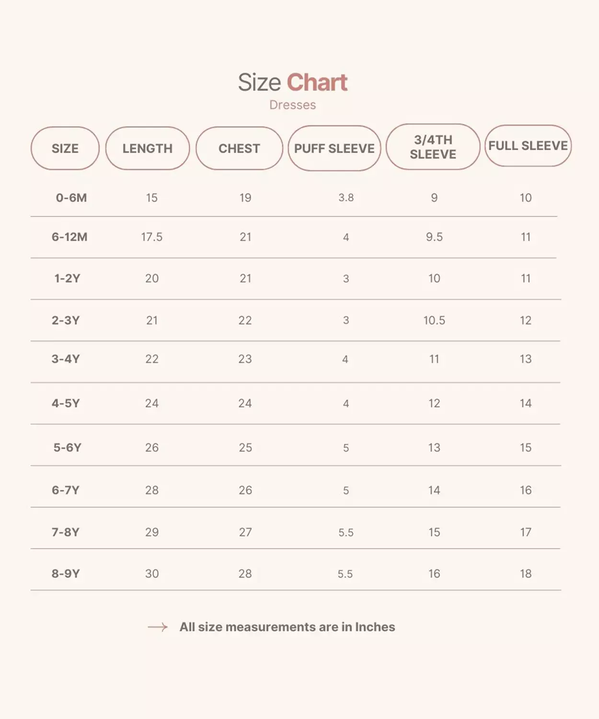Select the 0-6M size row label

pos(71,197)
